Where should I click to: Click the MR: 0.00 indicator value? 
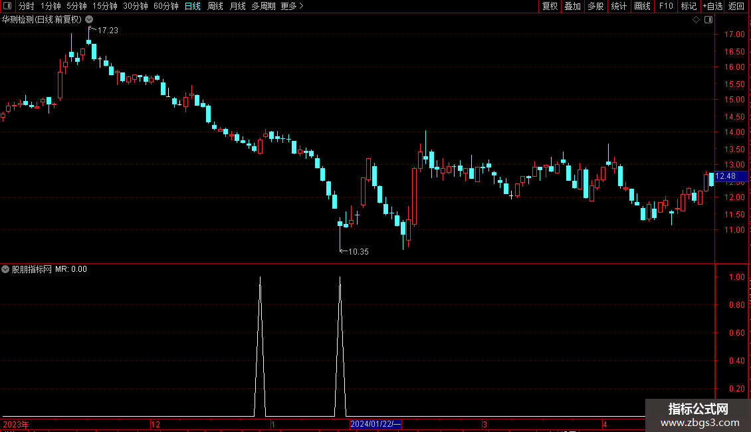click(x=71, y=269)
